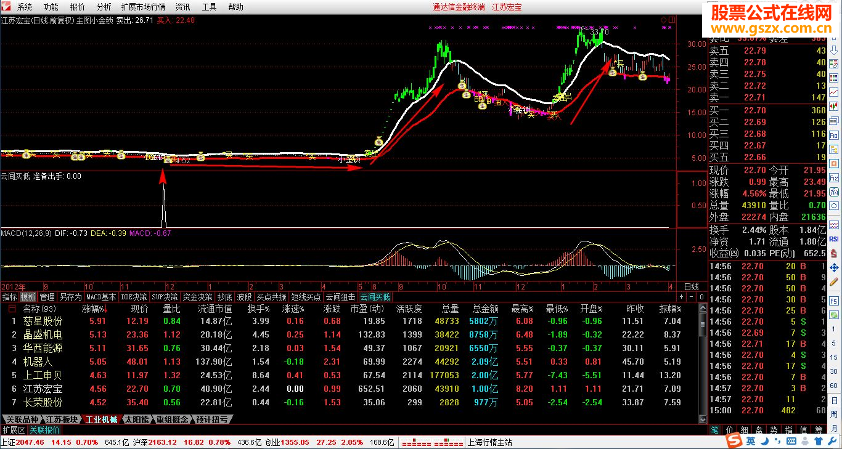The height and width of the screenshot is (449, 842).
Task: Switch to 筹 tab in tick panel
Action: [x=819, y=429]
